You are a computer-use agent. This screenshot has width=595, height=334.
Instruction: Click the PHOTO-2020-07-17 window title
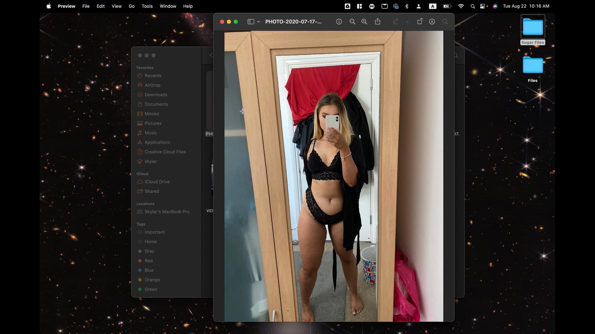(293, 22)
